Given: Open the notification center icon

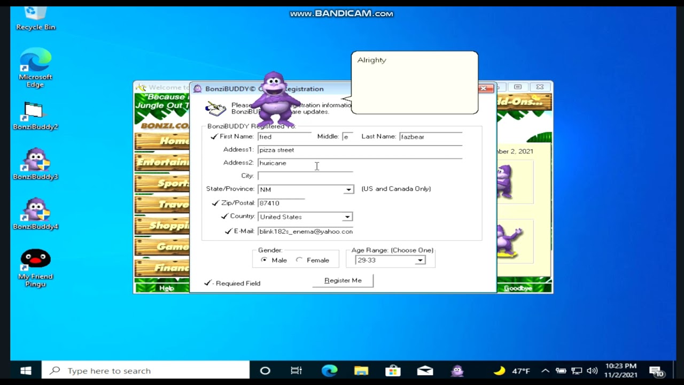Looking at the screenshot, I should pos(656,371).
